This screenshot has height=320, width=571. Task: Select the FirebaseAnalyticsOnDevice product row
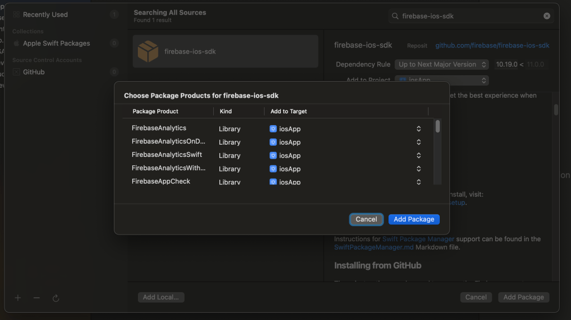click(169, 142)
